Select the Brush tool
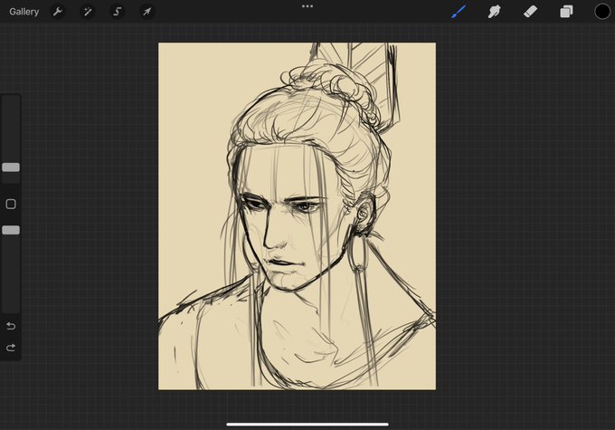 [x=459, y=12]
